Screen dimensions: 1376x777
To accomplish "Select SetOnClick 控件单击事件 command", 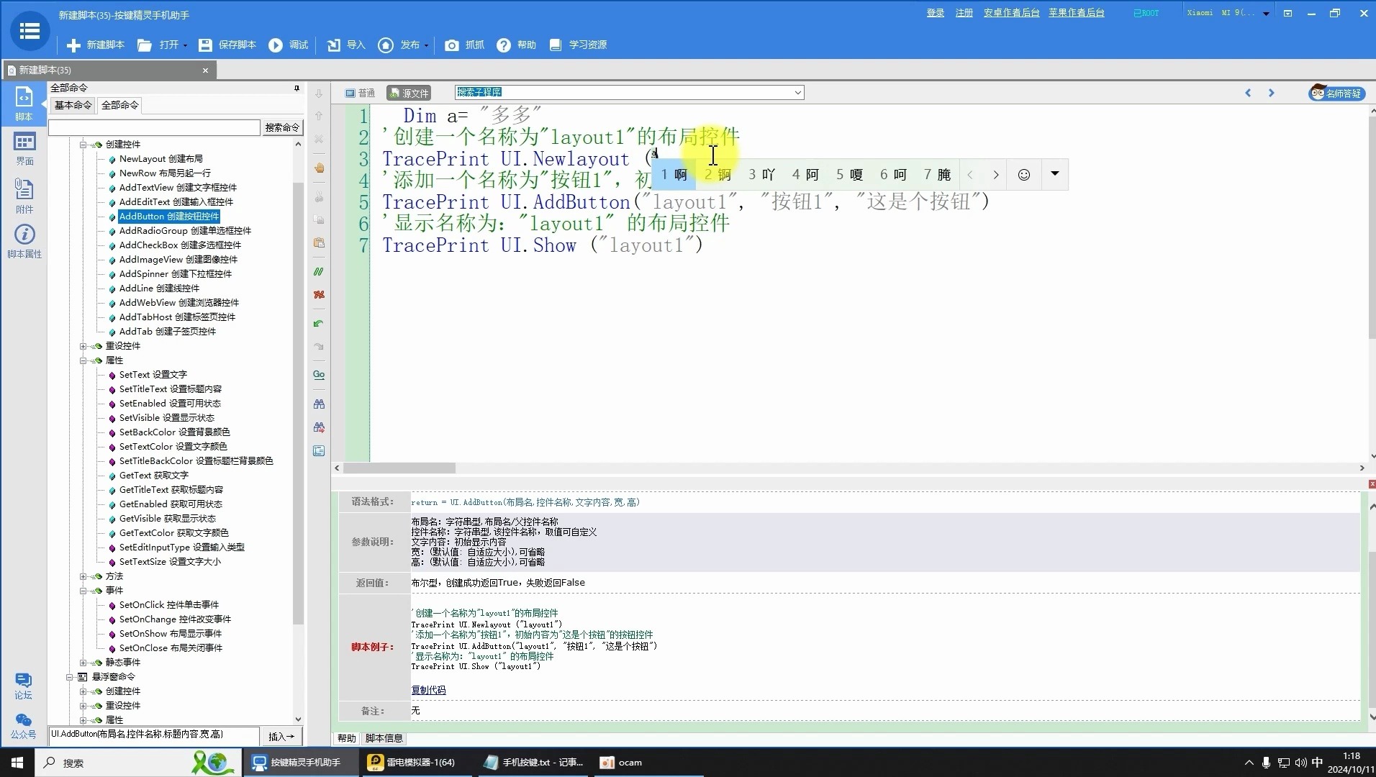I will tap(168, 605).
